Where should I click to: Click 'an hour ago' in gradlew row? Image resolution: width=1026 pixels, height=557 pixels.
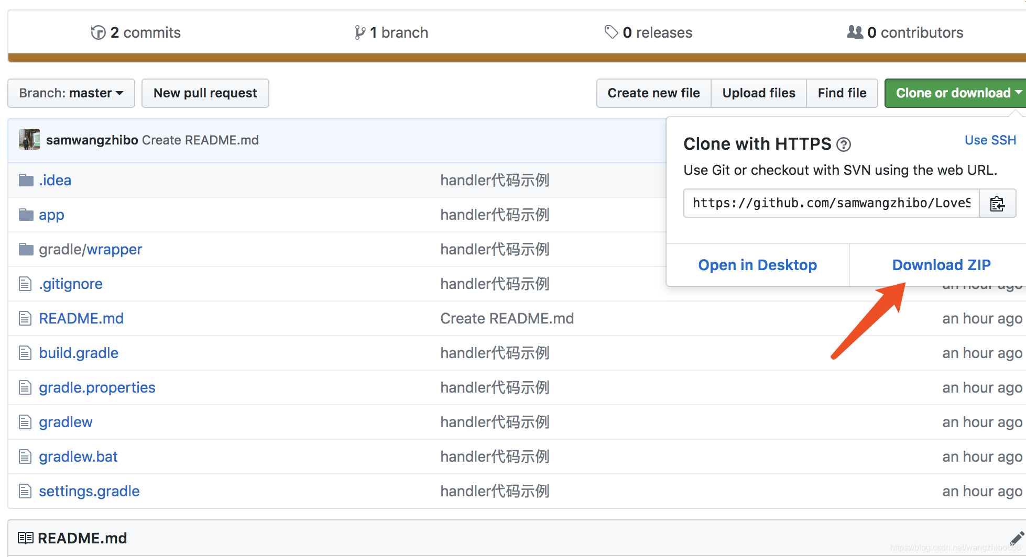(982, 422)
